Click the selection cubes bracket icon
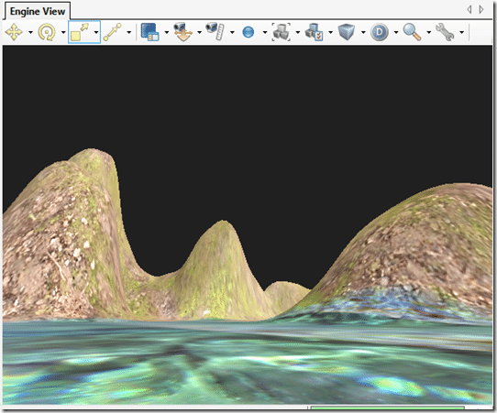The height and width of the screenshot is (413, 497). 282,32
